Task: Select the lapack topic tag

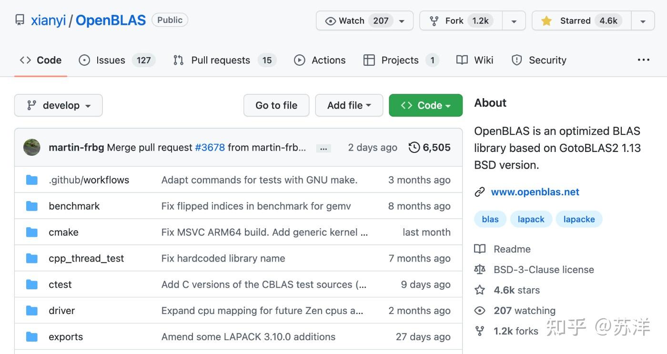Action: coord(531,219)
